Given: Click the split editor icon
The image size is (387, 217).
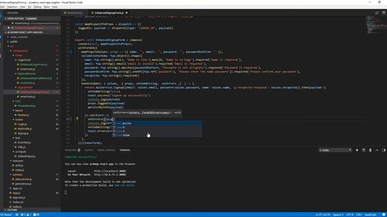Looking at the screenshot, I should 383,13.
